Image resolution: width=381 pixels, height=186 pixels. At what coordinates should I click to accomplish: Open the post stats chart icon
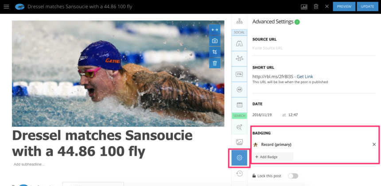[304, 7]
